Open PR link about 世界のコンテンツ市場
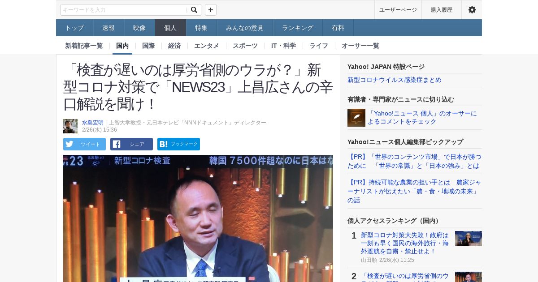The height and width of the screenshot is (282, 538). pyautogui.click(x=414, y=161)
